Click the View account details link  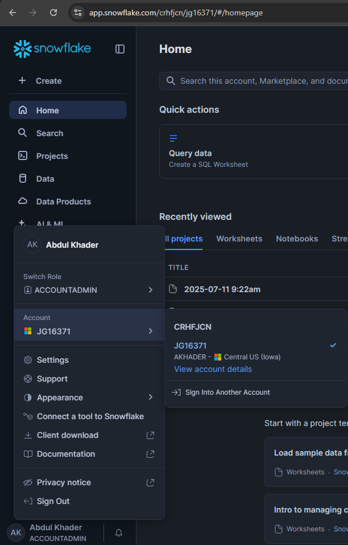[213, 369]
